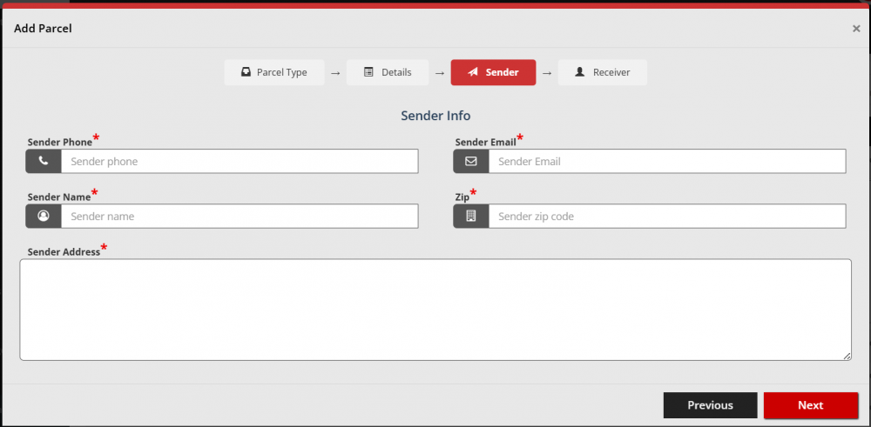Image resolution: width=871 pixels, height=427 pixels.
Task: Click the Sender Address label
Action: 64,251
